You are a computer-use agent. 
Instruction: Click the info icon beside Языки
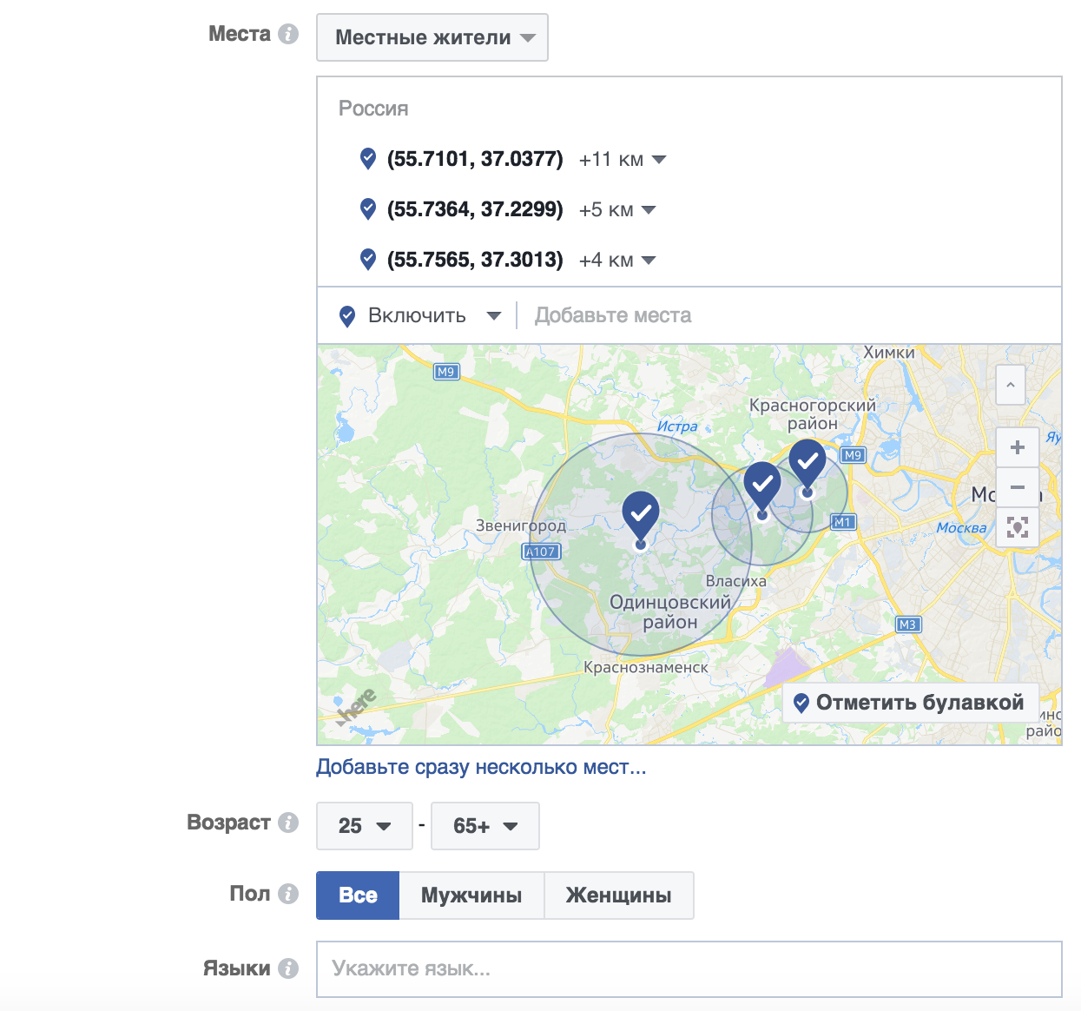(288, 968)
